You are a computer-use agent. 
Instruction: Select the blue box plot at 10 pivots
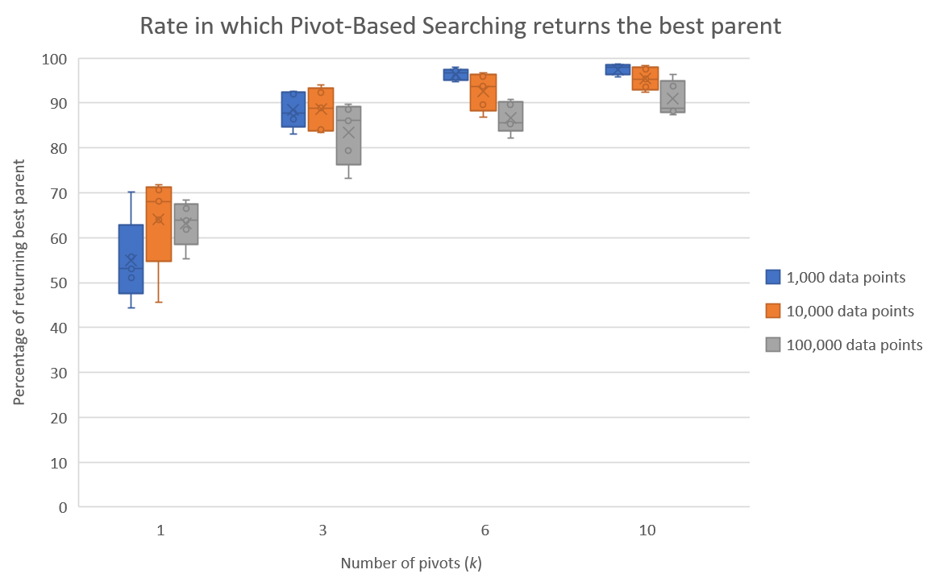tap(618, 69)
